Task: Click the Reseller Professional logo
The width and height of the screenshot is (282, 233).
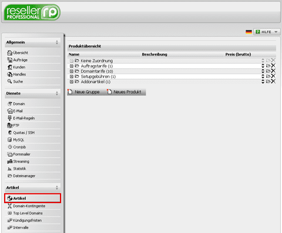Action: (32, 12)
